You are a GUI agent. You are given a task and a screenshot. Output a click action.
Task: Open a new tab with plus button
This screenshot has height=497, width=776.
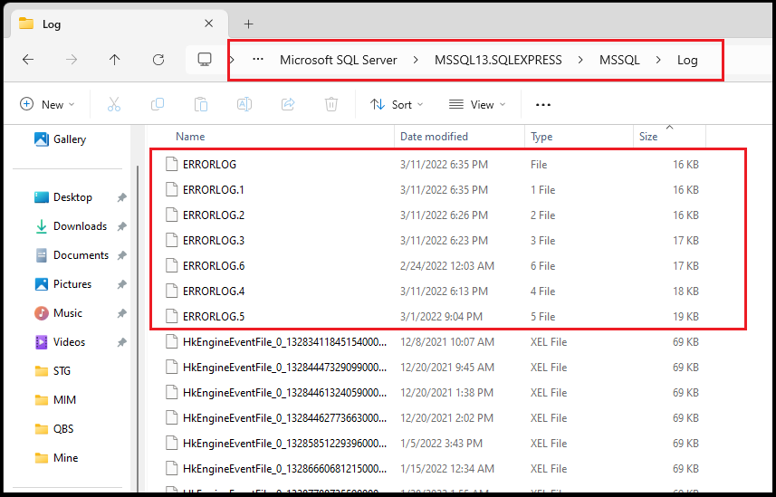pyautogui.click(x=248, y=24)
